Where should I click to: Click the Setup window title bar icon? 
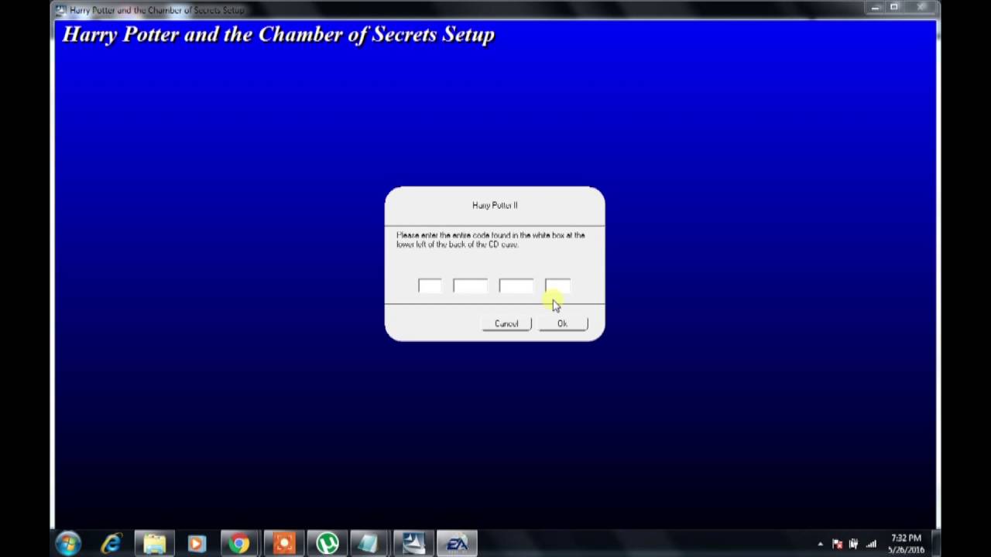[x=61, y=10]
